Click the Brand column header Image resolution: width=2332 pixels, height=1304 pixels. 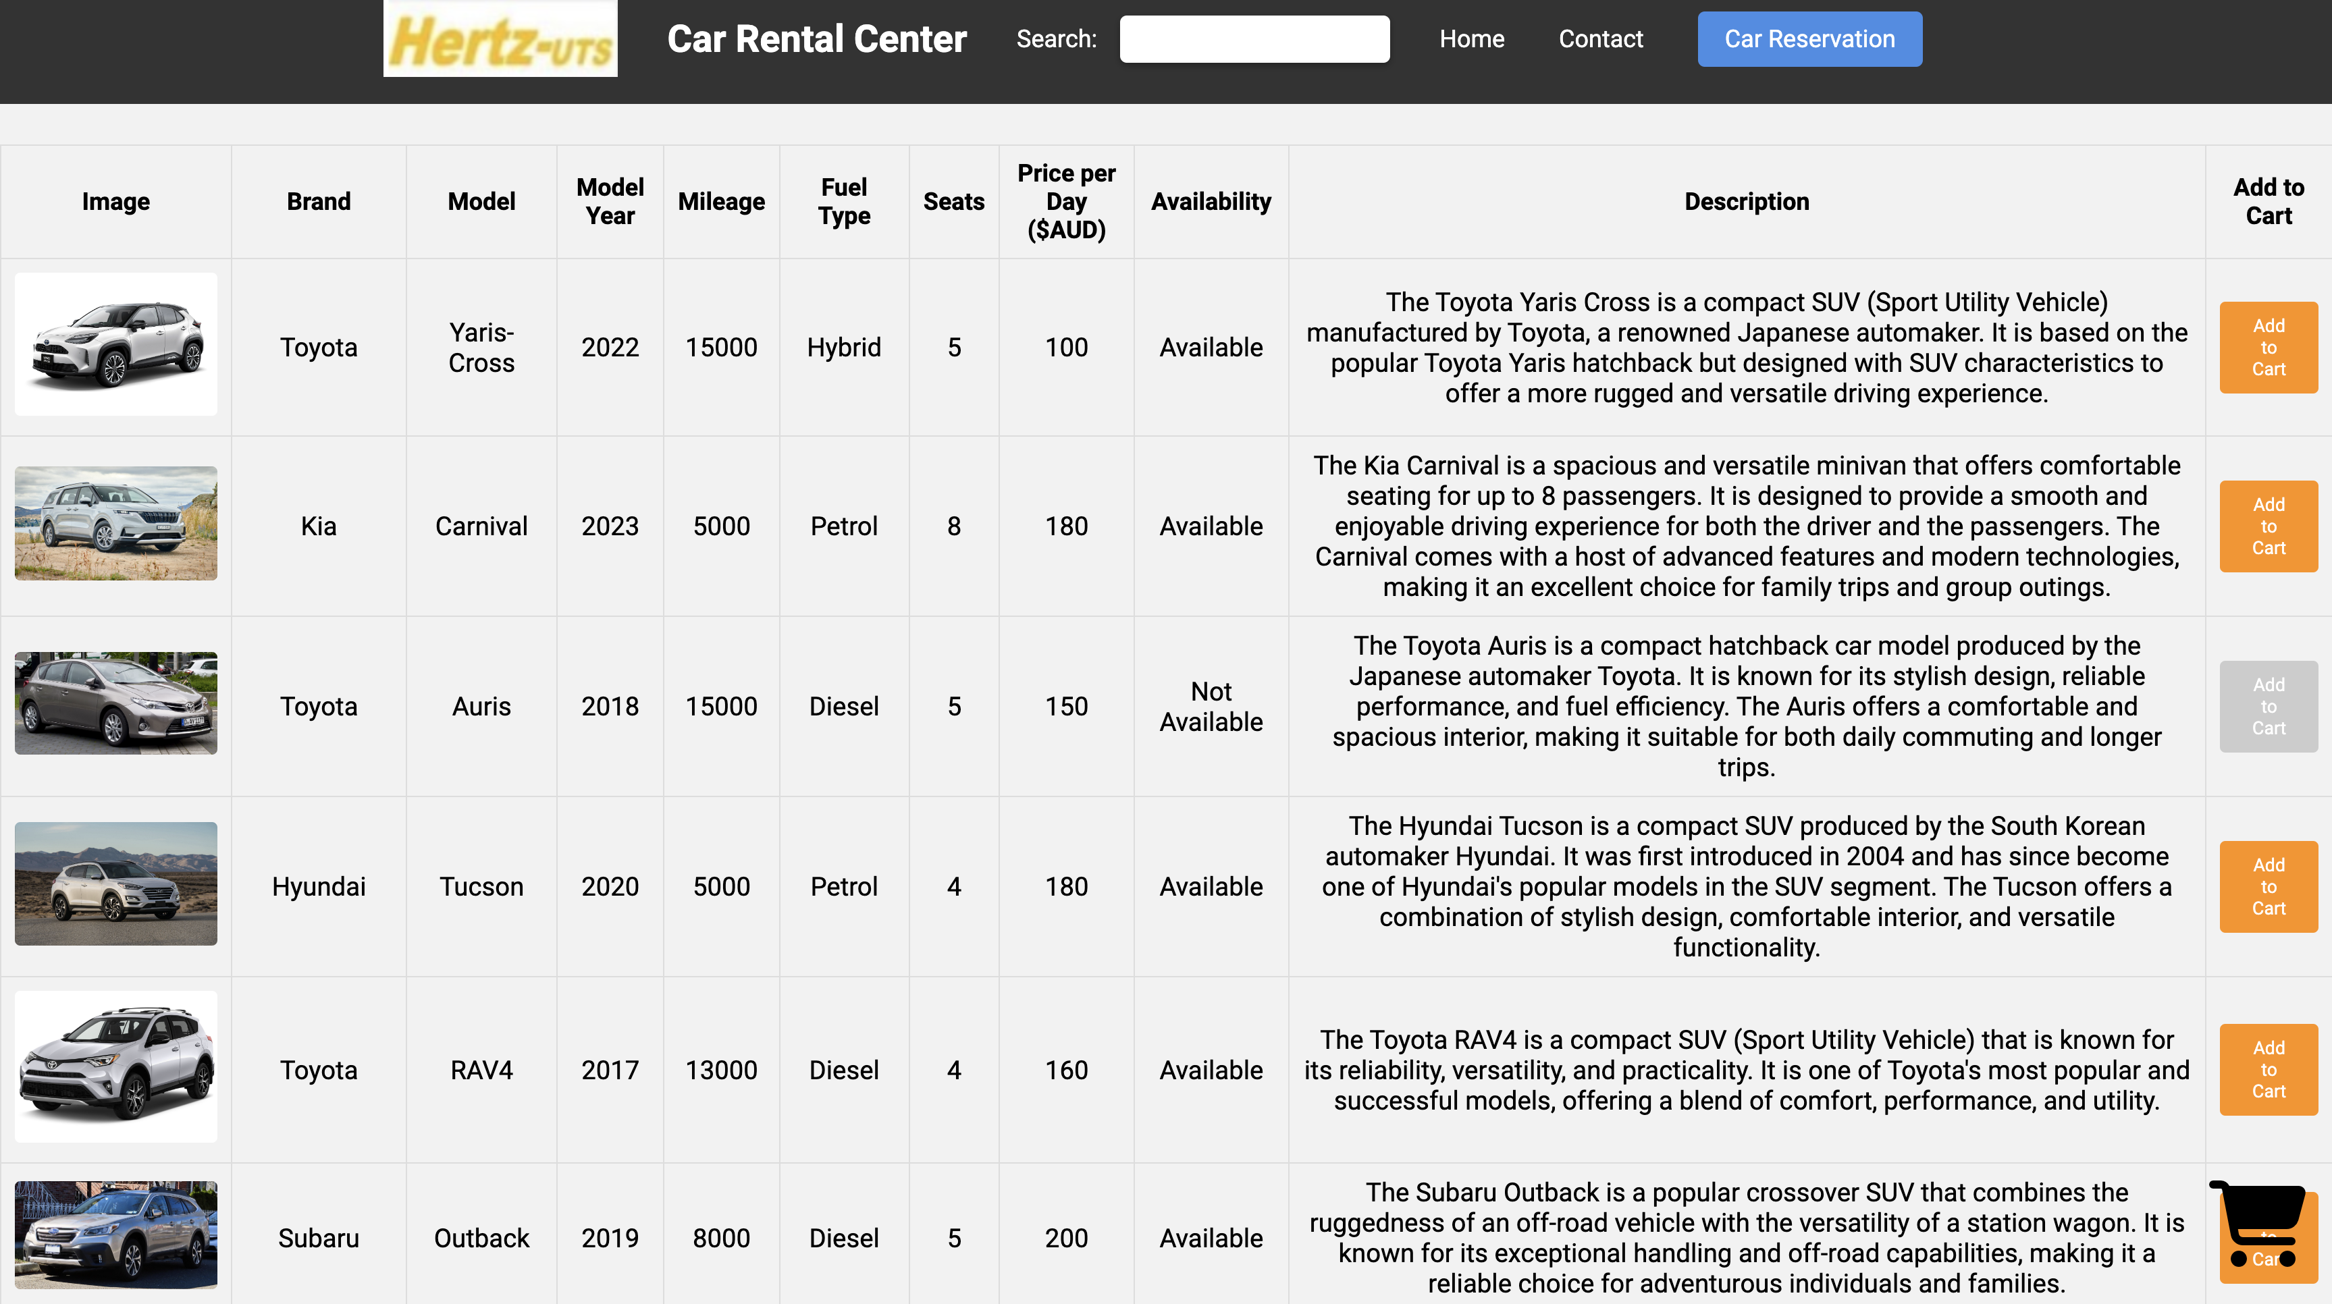[x=319, y=202]
